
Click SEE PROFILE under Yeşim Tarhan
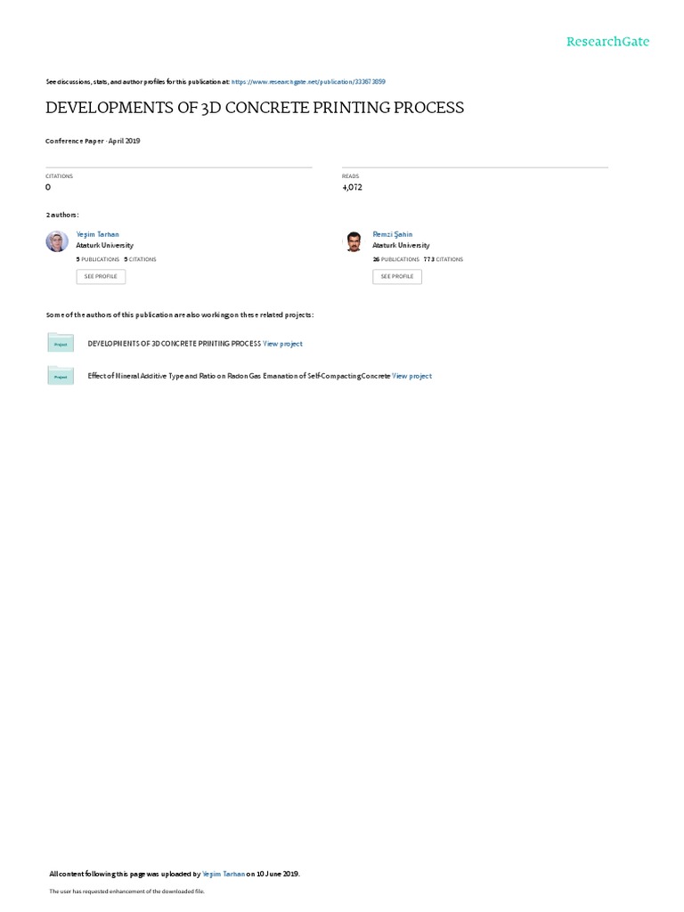click(x=101, y=276)
